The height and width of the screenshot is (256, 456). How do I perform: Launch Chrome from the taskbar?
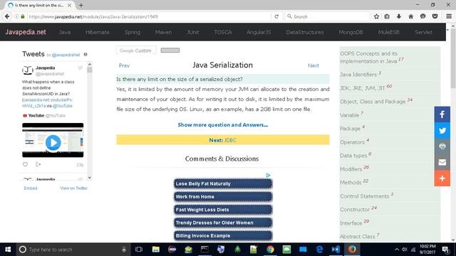(x=270, y=250)
